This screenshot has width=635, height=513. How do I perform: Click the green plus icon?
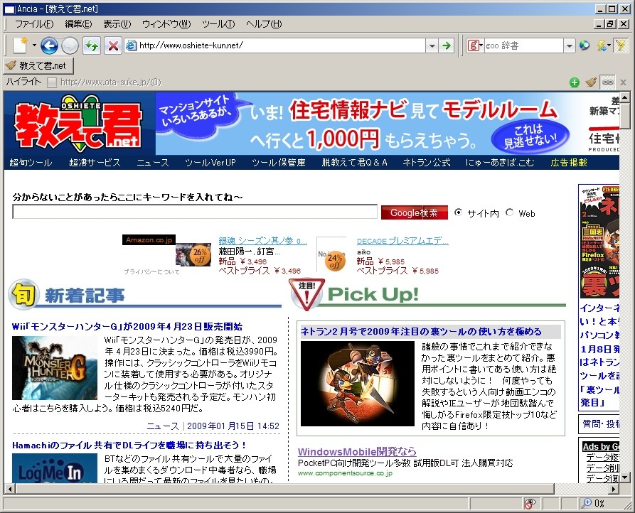(575, 82)
